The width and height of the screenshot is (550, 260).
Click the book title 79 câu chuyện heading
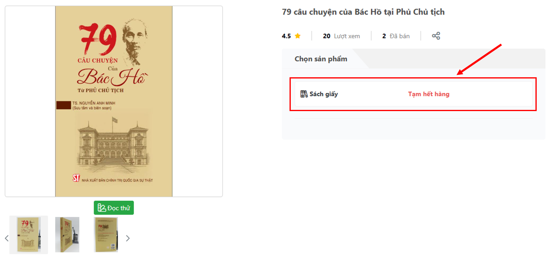tap(363, 12)
